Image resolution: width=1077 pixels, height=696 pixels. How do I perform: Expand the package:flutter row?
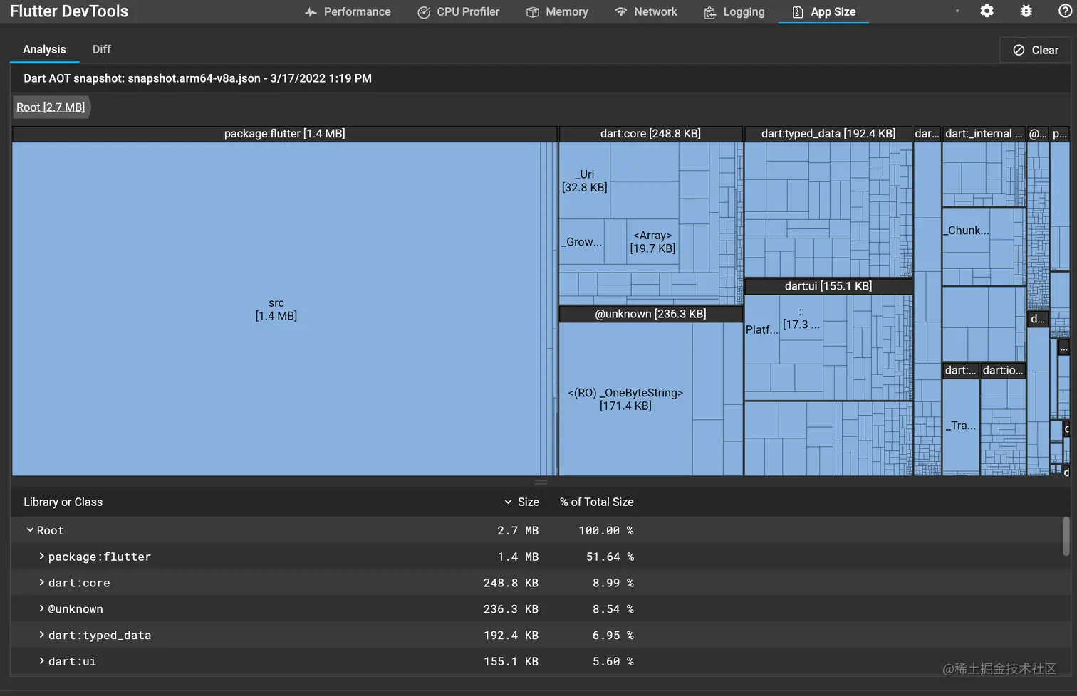(41, 557)
